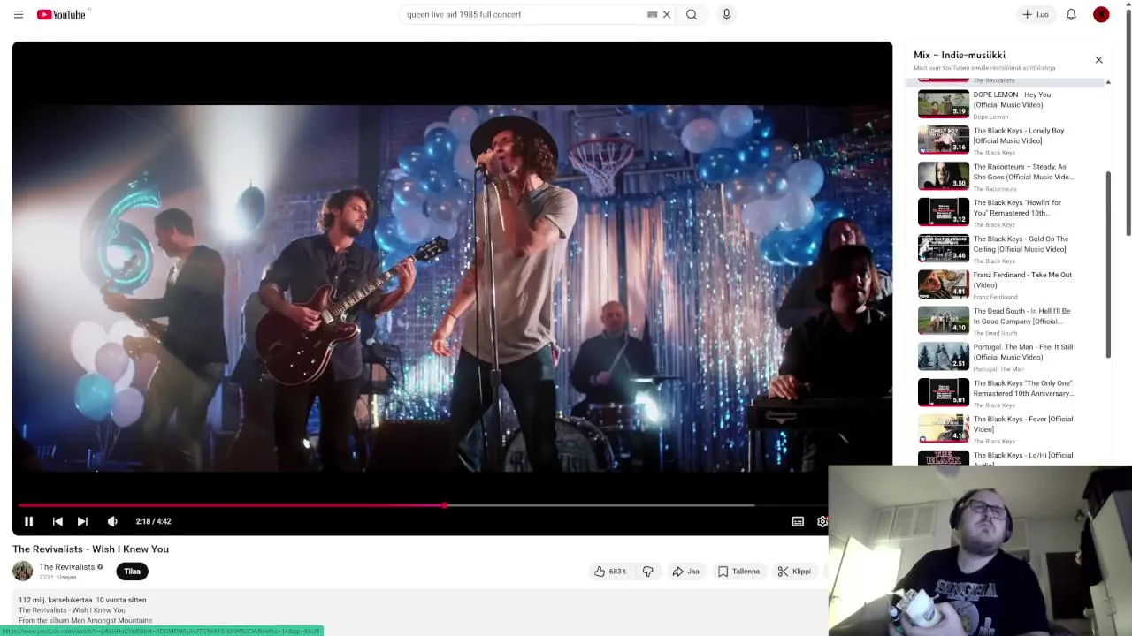Dislike the video with thumbs down
This screenshot has width=1132, height=636.
tap(647, 572)
